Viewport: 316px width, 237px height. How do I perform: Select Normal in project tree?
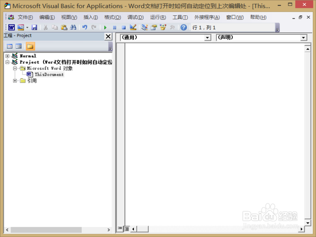coord(28,56)
